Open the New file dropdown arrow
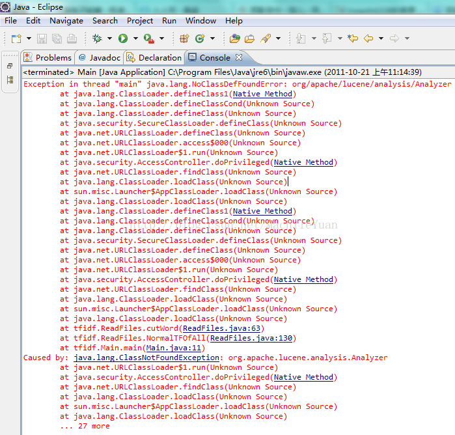455x435 pixels. [27, 39]
